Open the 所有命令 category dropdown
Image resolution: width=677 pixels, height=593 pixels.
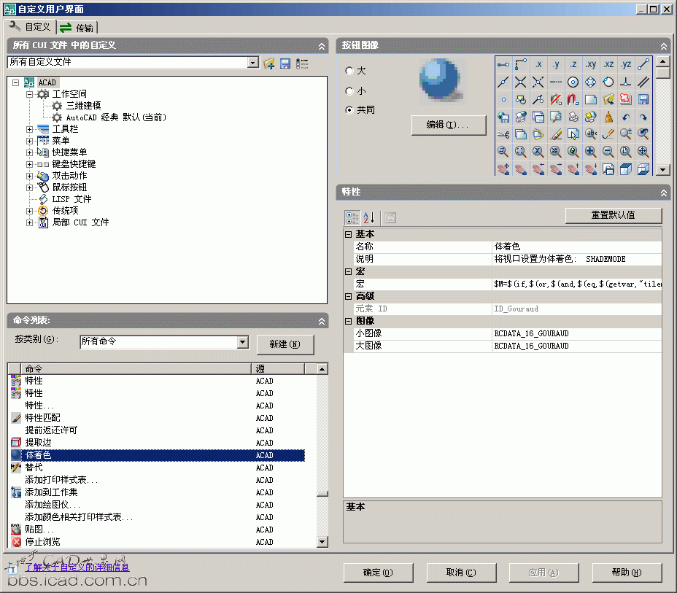tap(242, 341)
